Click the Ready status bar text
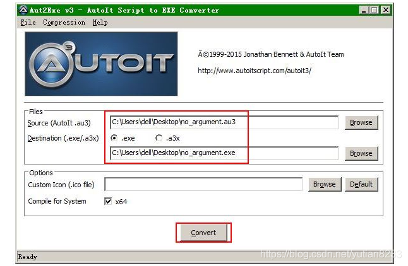Screen dimensions: 408x266 click(28, 257)
